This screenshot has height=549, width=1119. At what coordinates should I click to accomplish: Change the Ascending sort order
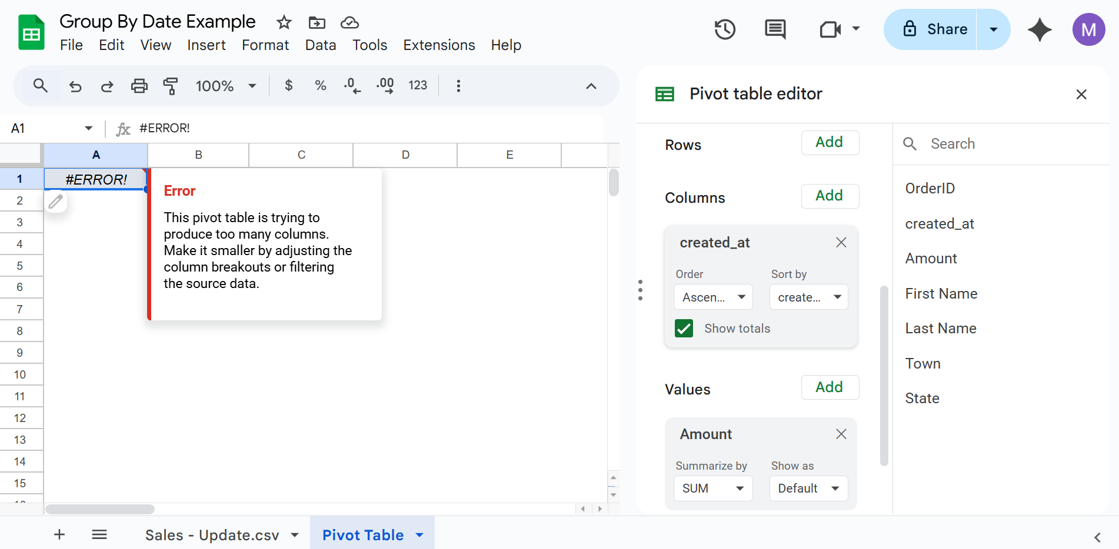(712, 297)
